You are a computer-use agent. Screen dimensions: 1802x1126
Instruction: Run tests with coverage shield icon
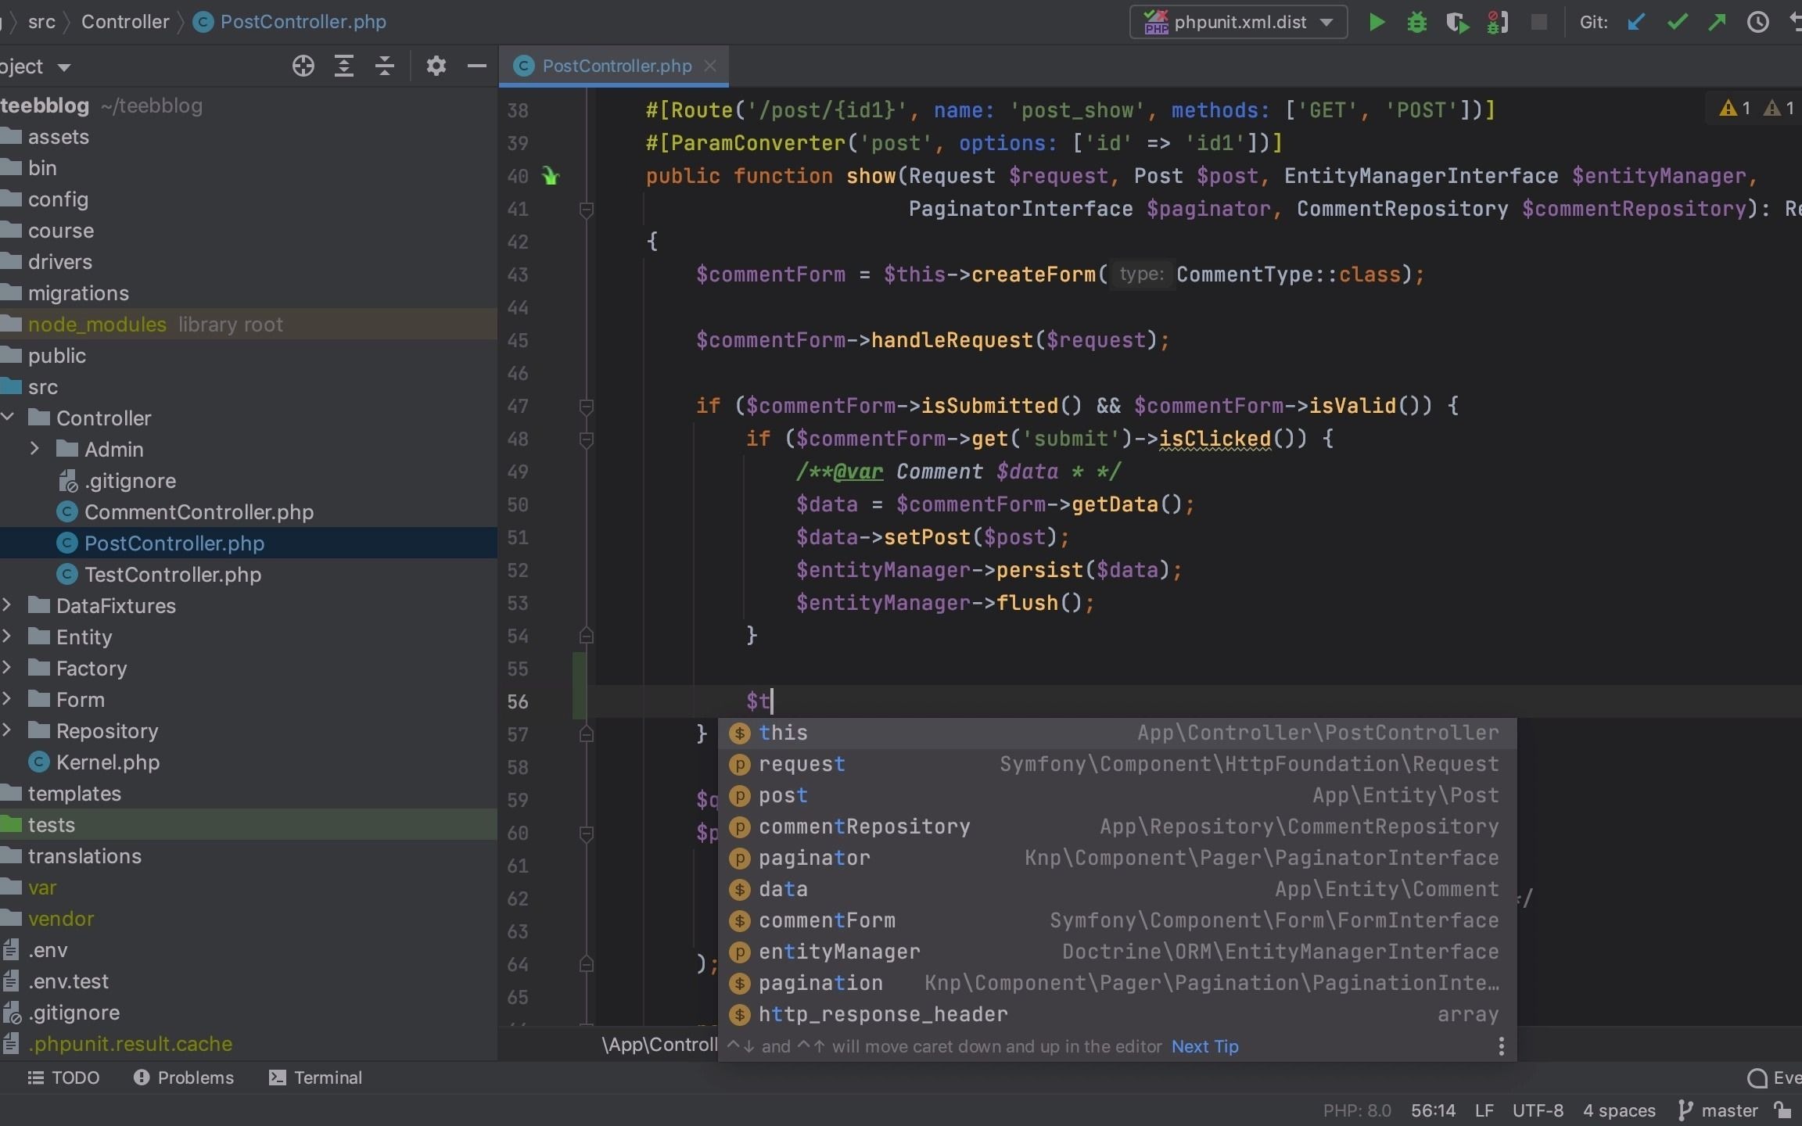coord(1457,22)
